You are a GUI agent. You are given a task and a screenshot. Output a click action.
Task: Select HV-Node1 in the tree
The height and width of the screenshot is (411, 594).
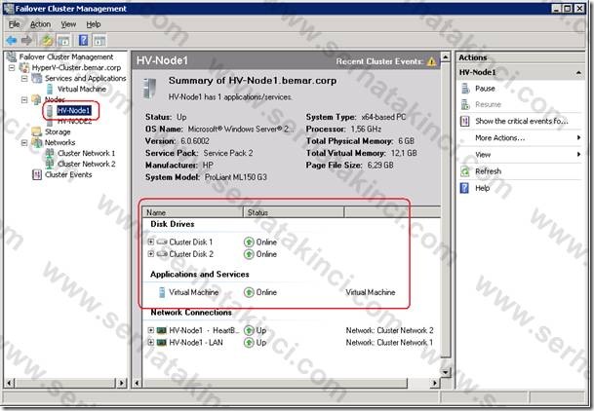pyautogui.click(x=74, y=110)
